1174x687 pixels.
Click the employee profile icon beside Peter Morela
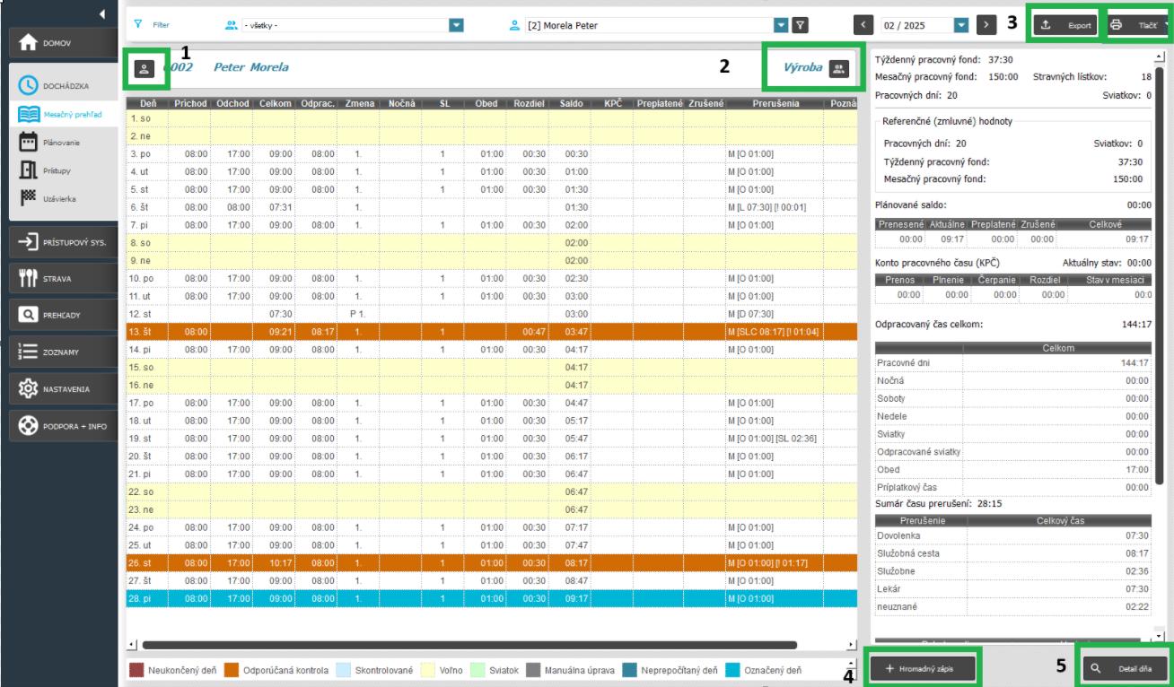[x=147, y=67]
